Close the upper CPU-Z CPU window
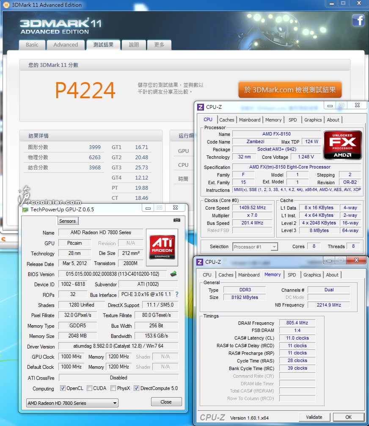 [357, 105]
